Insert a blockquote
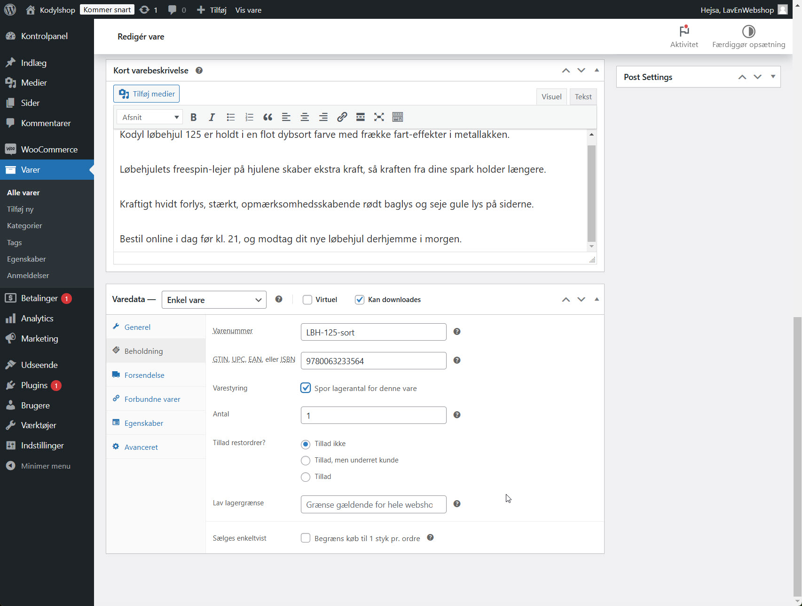The width and height of the screenshot is (802, 606). (x=267, y=117)
